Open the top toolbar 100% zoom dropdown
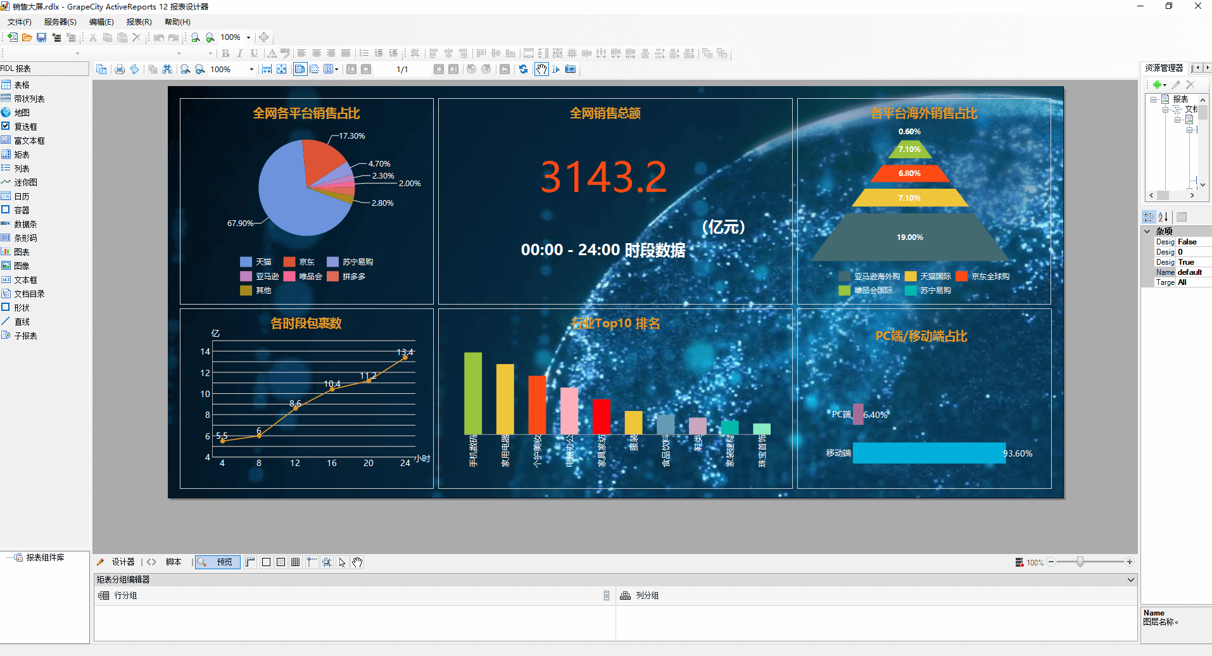1212x656 pixels. (x=248, y=37)
